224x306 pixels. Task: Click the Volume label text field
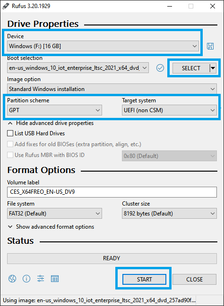point(112,192)
